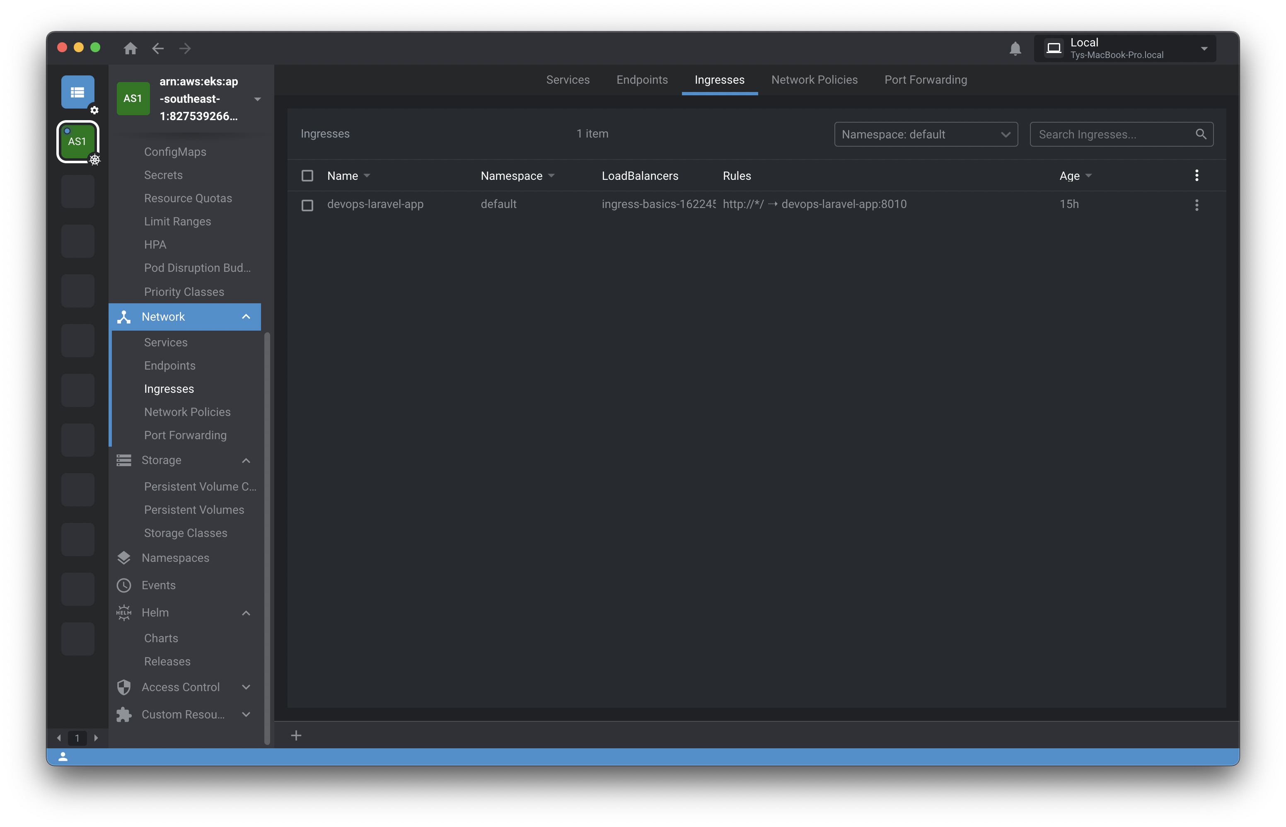Image resolution: width=1286 pixels, height=827 pixels.
Task: Open Persistent Volumes in the sidebar
Action: tap(194, 510)
